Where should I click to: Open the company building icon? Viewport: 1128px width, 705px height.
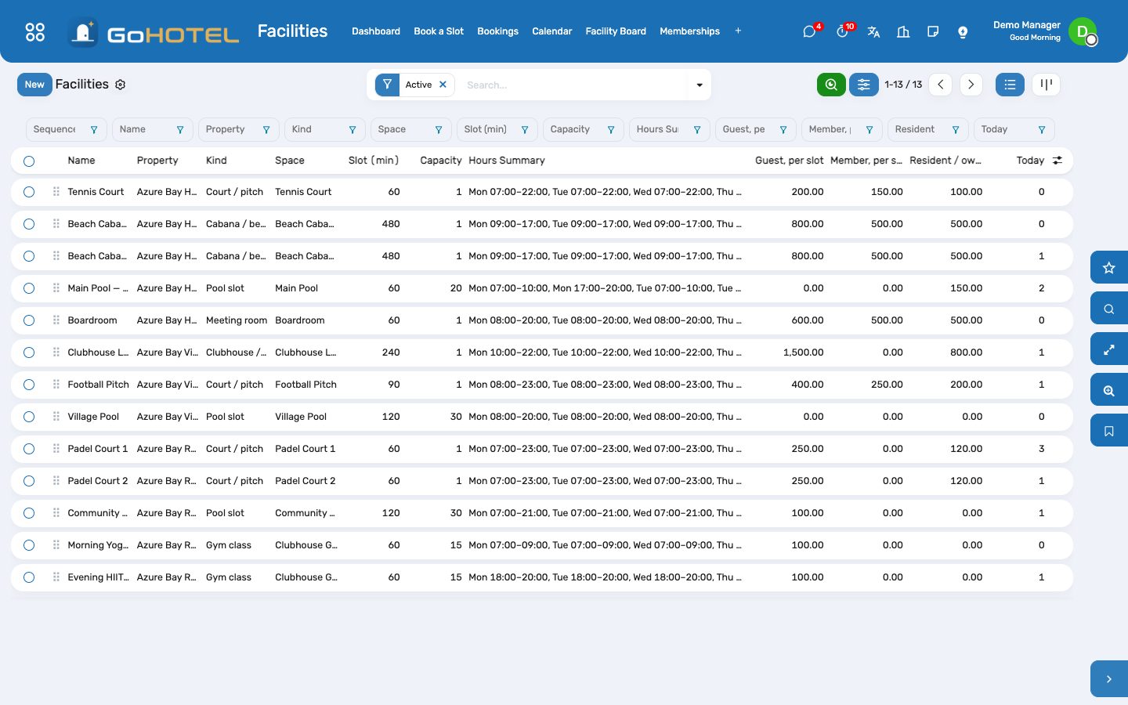coord(903,31)
